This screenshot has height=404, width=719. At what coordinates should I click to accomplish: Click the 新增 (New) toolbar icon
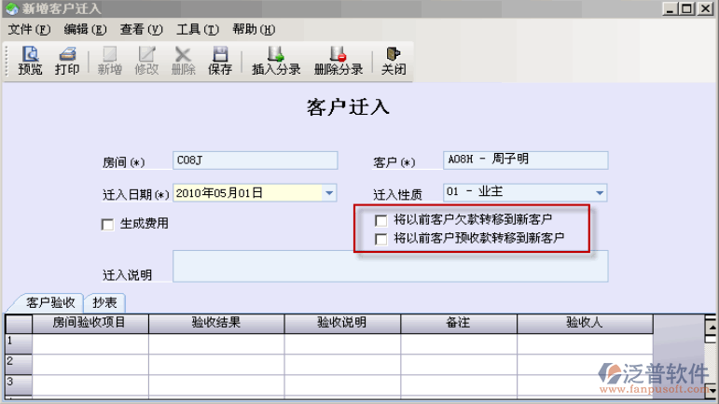click(x=109, y=61)
